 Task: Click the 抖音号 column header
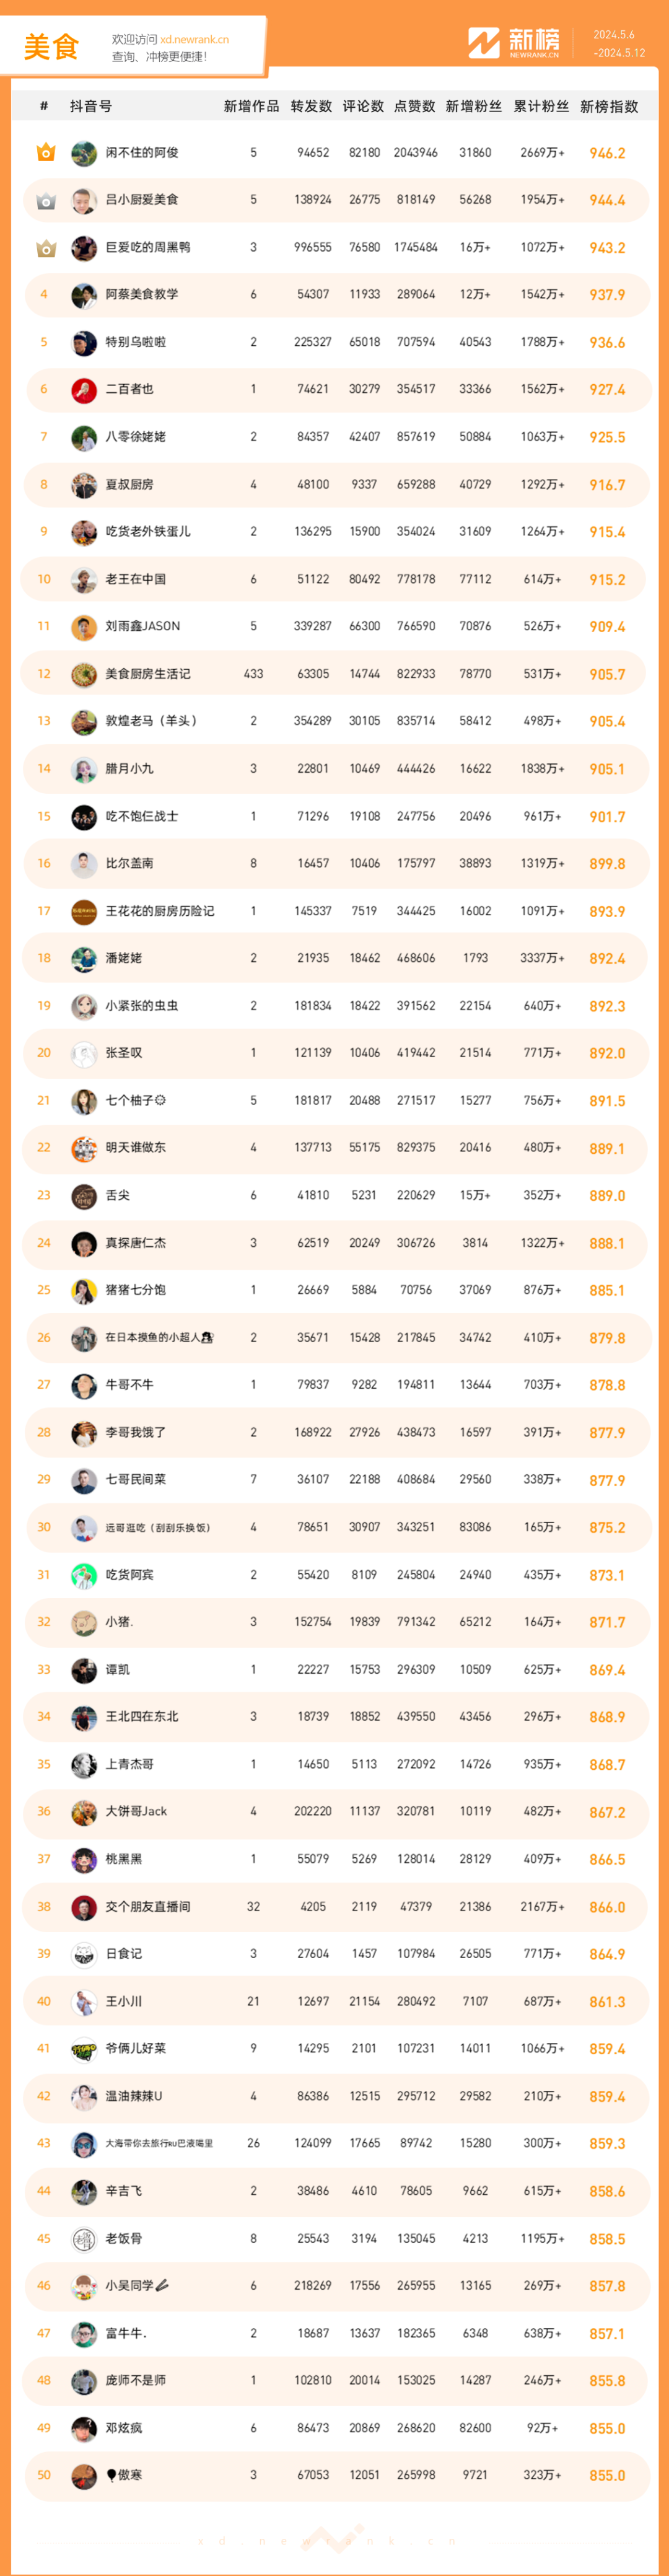tap(91, 106)
